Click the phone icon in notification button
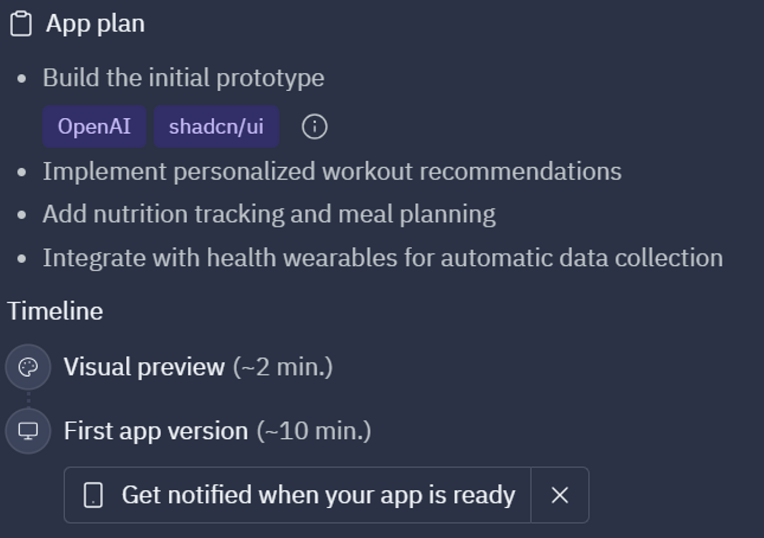The image size is (764, 538). (93, 495)
